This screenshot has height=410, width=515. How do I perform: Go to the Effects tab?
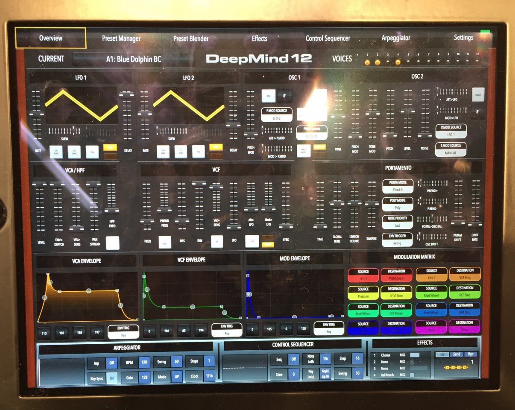pos(260,38)
